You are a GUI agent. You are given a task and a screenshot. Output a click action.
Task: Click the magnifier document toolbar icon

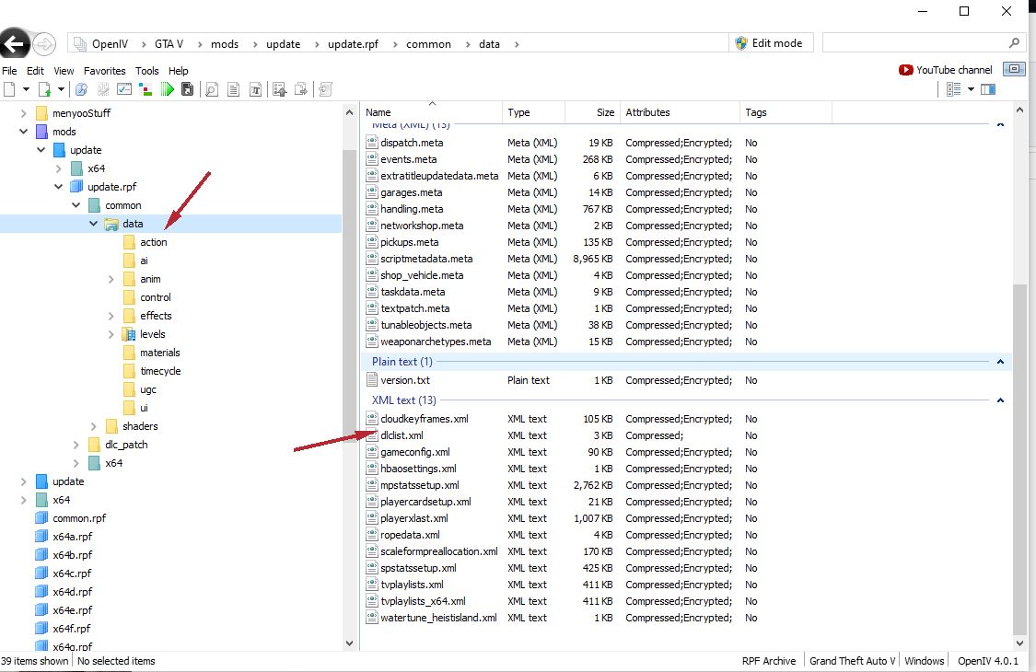tap(212, 89)
